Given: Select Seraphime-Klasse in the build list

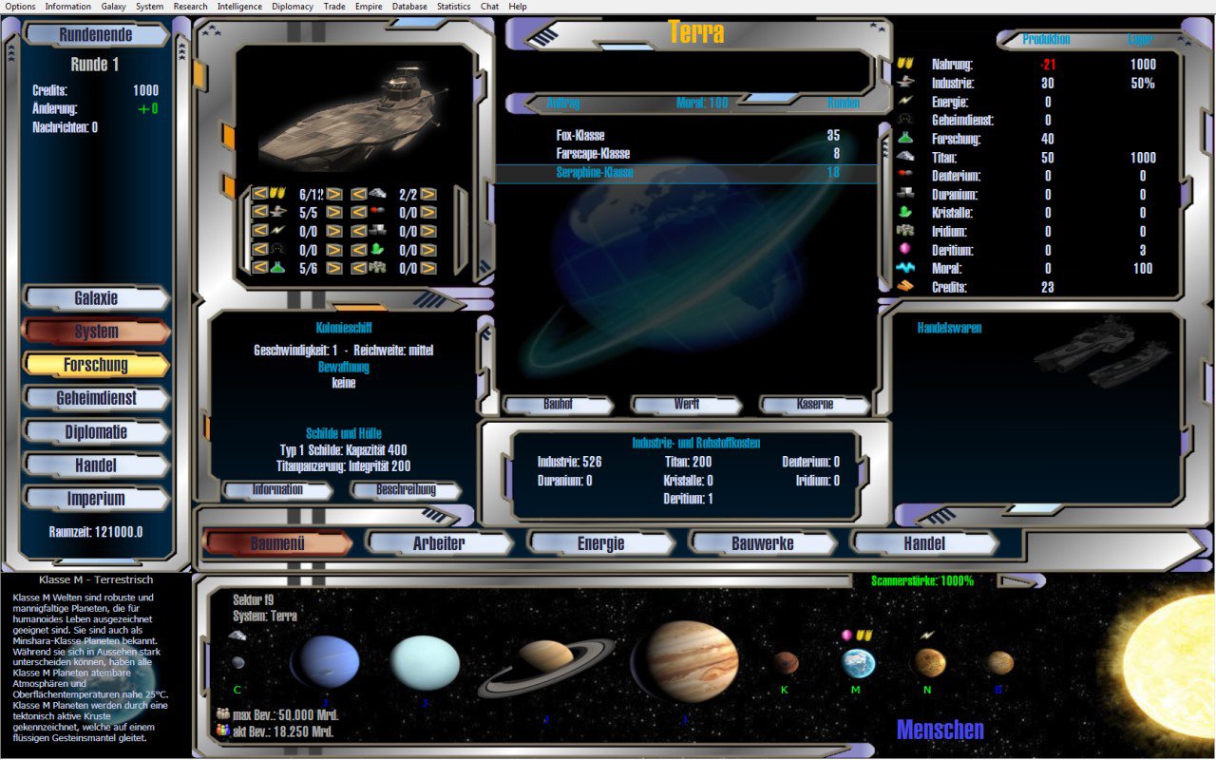Looking at the screenshot, I should click(x=687, y=173).
